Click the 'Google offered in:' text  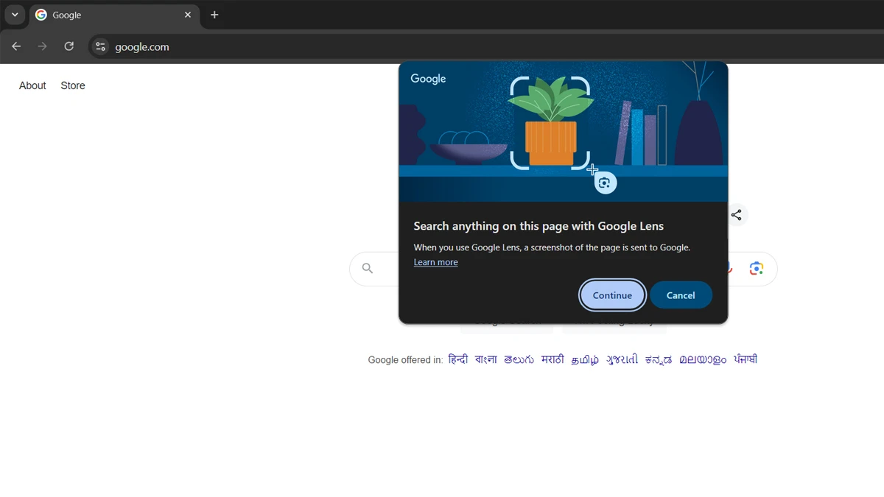click(405, 360)
